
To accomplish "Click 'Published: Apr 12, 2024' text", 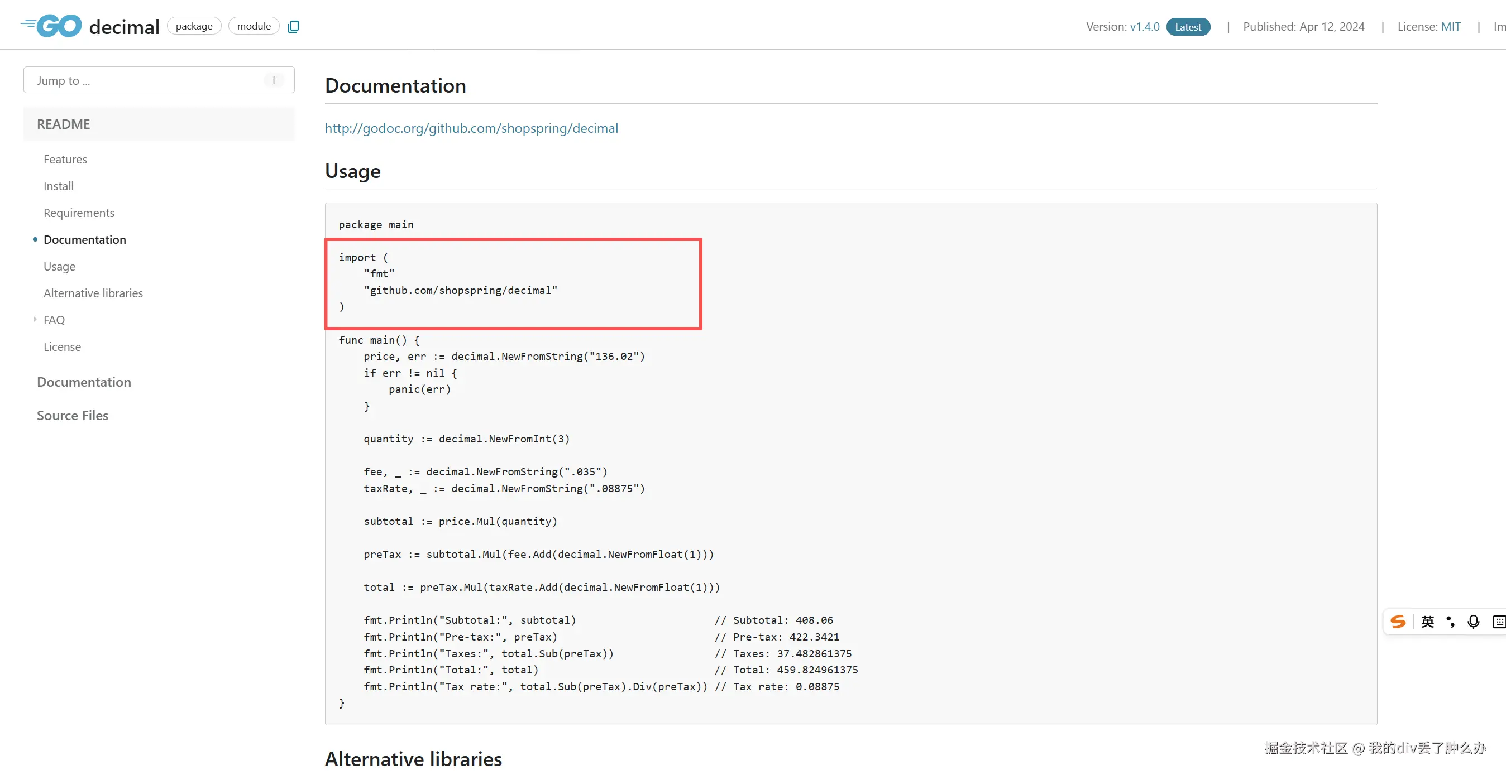I will tap(1304, 27).
